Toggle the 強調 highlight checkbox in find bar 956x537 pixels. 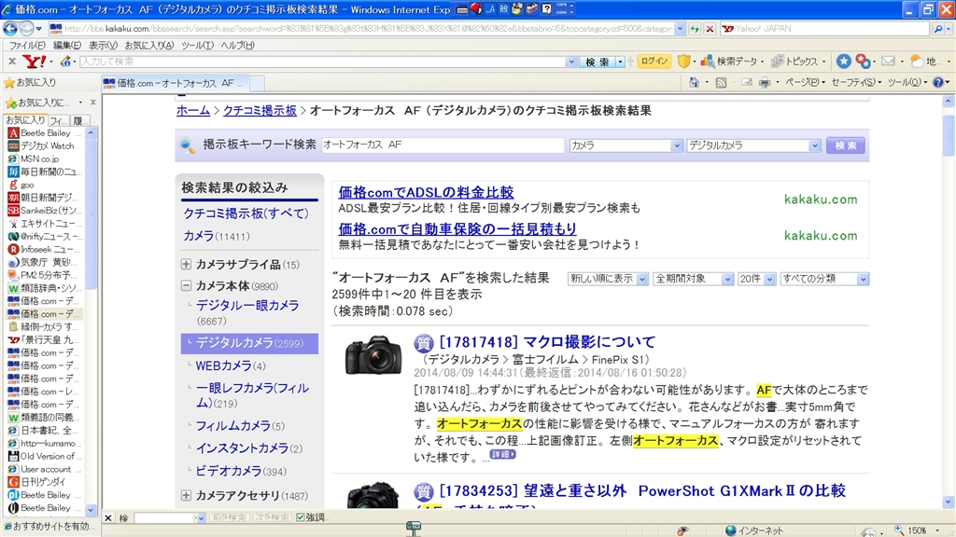point(300,517)
